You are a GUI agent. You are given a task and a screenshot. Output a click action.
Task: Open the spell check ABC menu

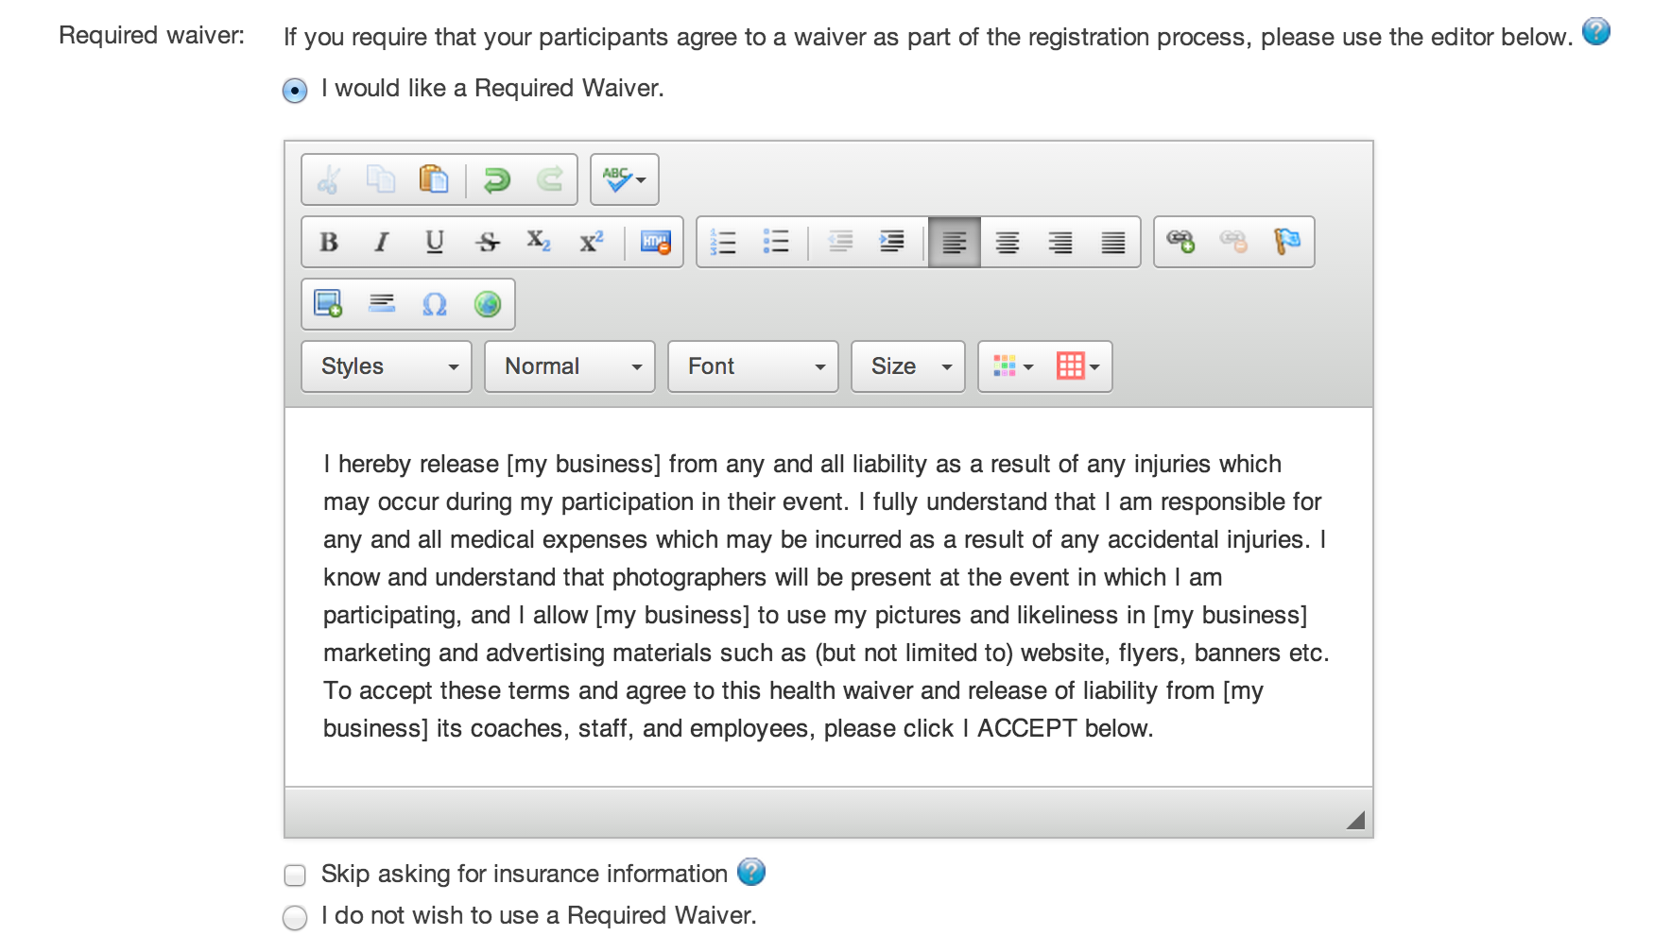625,179
